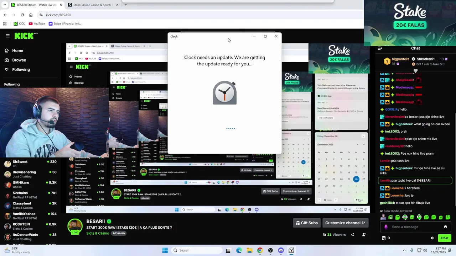Click the Windows taskbar Search box
Image resolution: width=456 pixels, height=256 pixels.
(x=197, y=250)
